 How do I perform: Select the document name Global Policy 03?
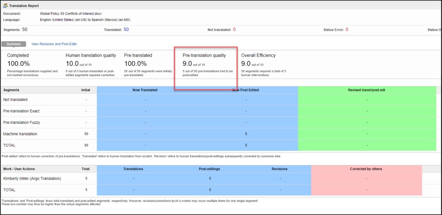(x=71, y=14)
